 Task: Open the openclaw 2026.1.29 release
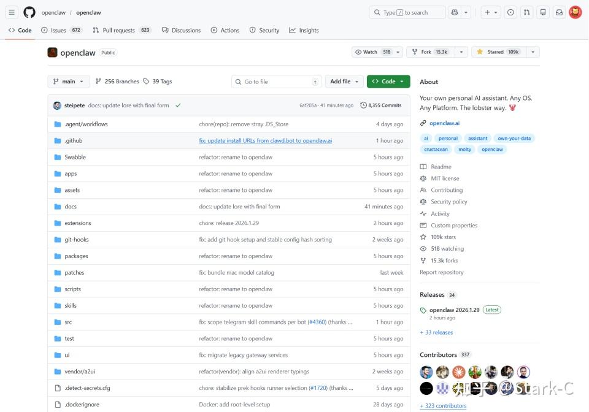(x=454, y=310)
